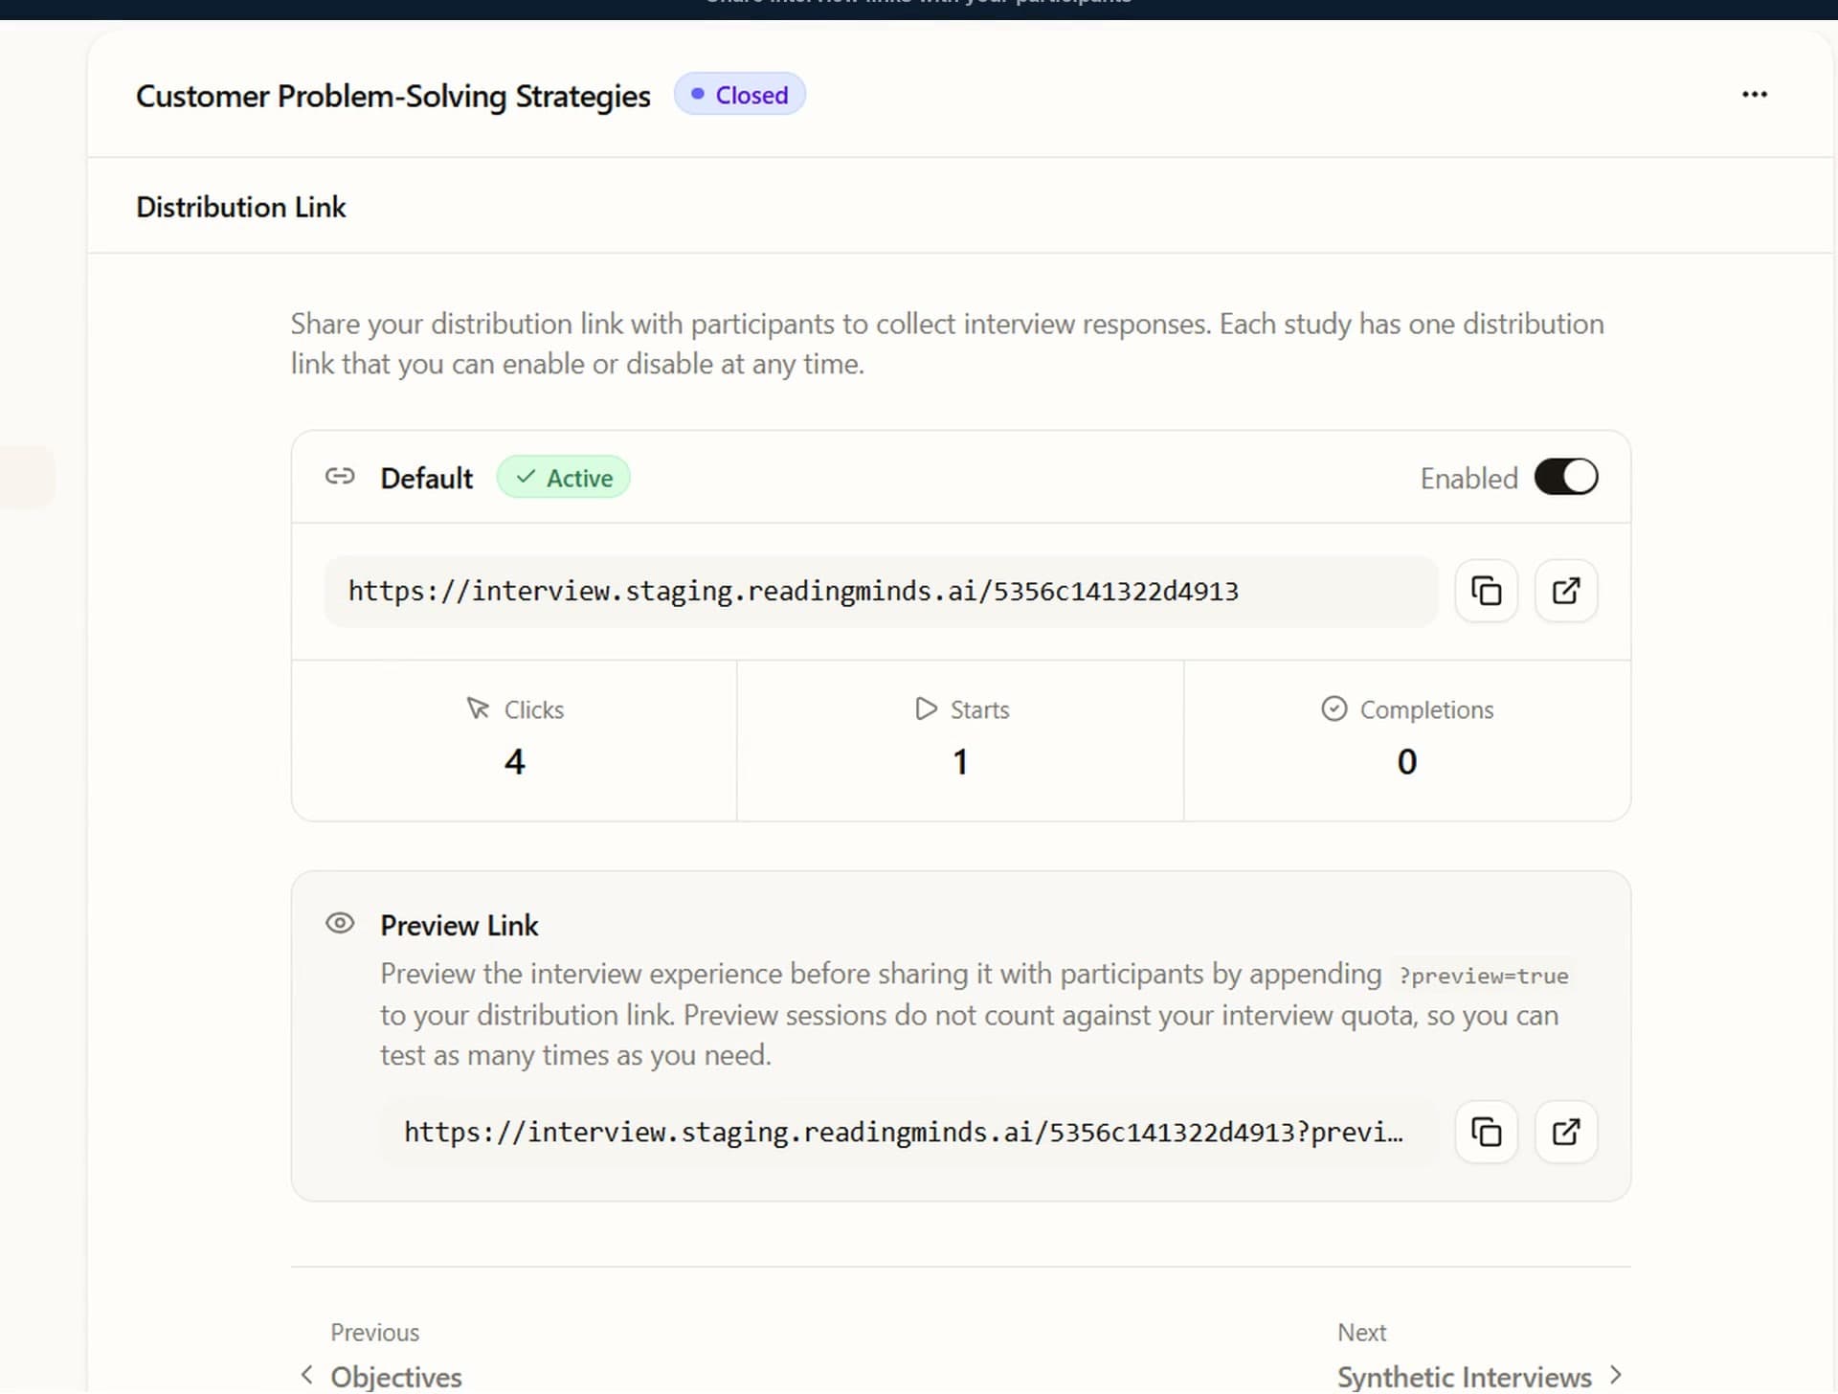Open preview link in new tab

coord(1565,1132)
